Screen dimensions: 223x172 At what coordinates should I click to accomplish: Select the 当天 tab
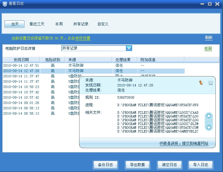pos(14,24)
